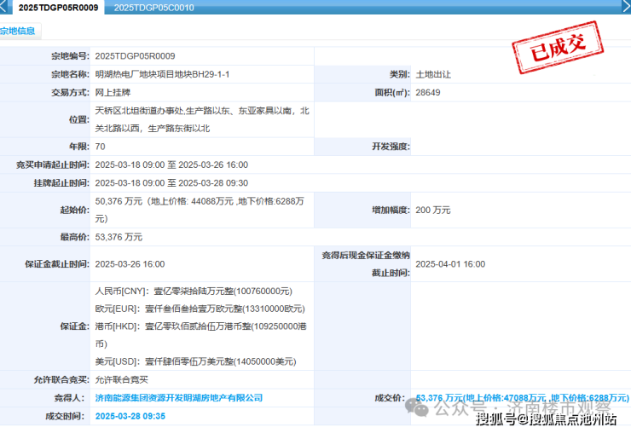
Task: Click the 最高价 value 53,376 万元
Action: (x=119, y=237)
